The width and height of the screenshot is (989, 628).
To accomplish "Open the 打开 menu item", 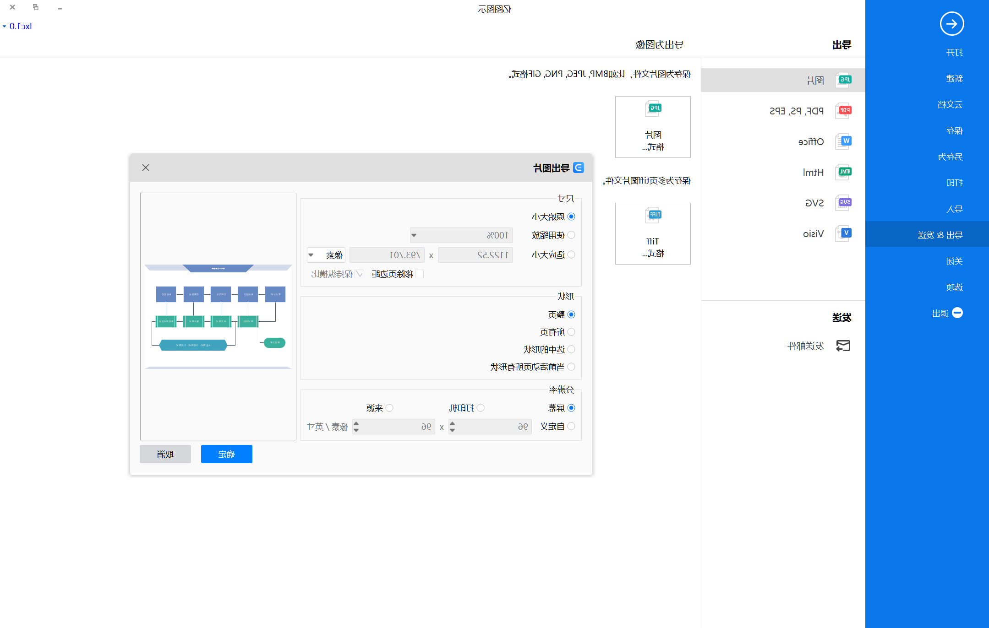I will click(x=955, y=53).
